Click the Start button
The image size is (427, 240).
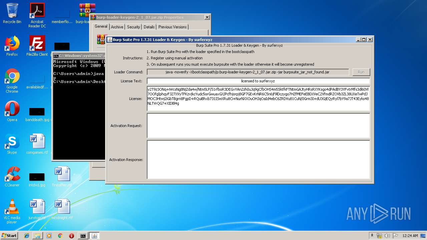pos(9,236)
